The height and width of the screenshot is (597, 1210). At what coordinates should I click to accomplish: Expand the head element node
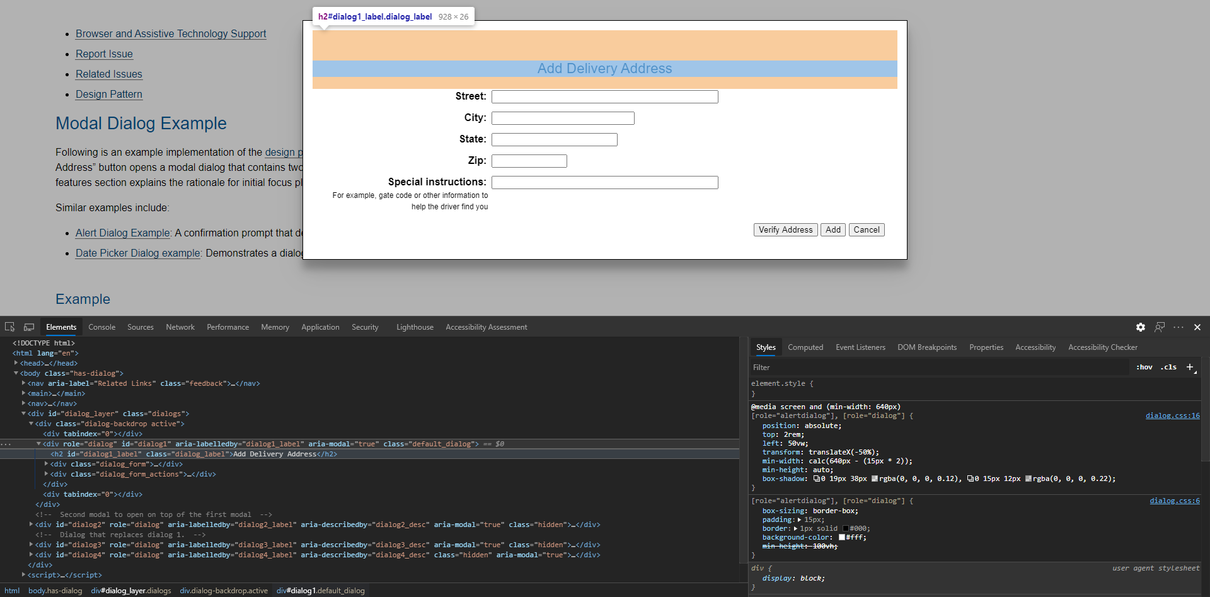click(16, 363)
